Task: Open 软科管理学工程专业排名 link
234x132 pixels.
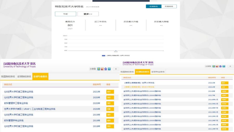Action: click(x=16, y=103)
